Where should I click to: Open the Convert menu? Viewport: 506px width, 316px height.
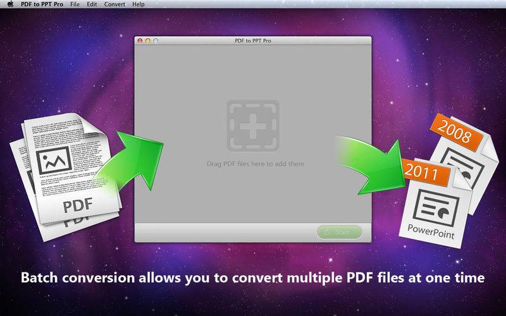(114, 4)
